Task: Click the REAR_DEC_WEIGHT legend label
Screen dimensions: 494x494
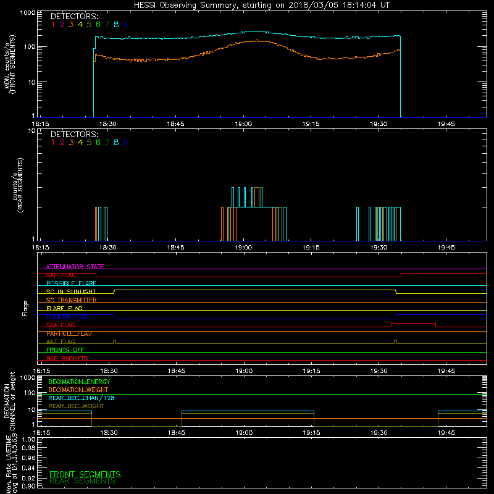Action: (x=76, y=406)
